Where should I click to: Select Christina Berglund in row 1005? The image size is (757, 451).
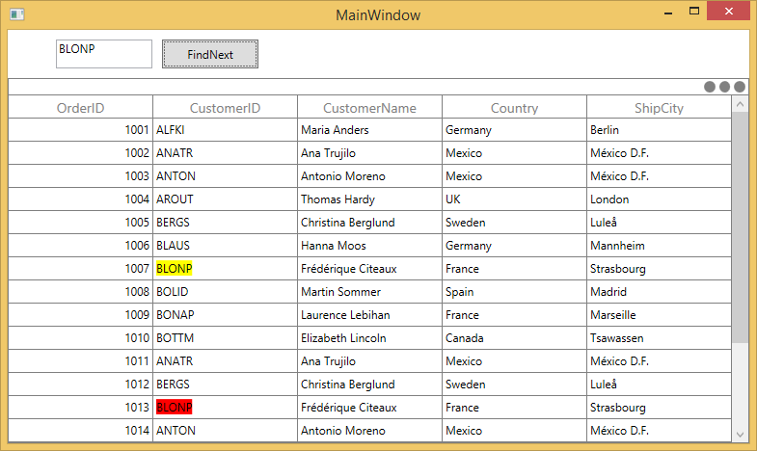(369, 223)
